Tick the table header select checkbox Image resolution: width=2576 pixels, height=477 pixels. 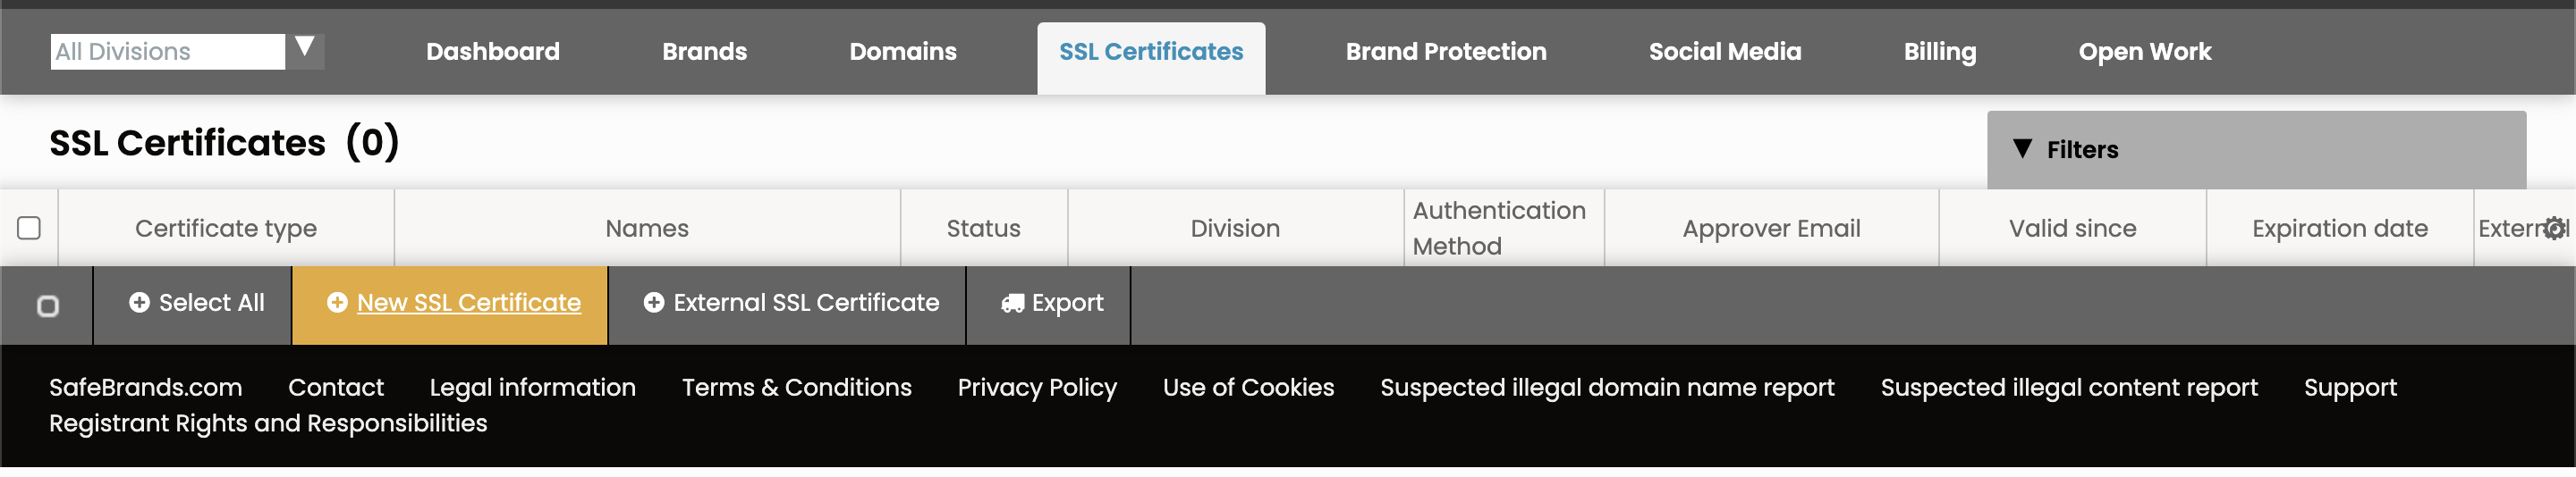click(29, 229)
